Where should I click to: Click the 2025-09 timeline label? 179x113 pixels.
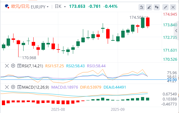118,110
